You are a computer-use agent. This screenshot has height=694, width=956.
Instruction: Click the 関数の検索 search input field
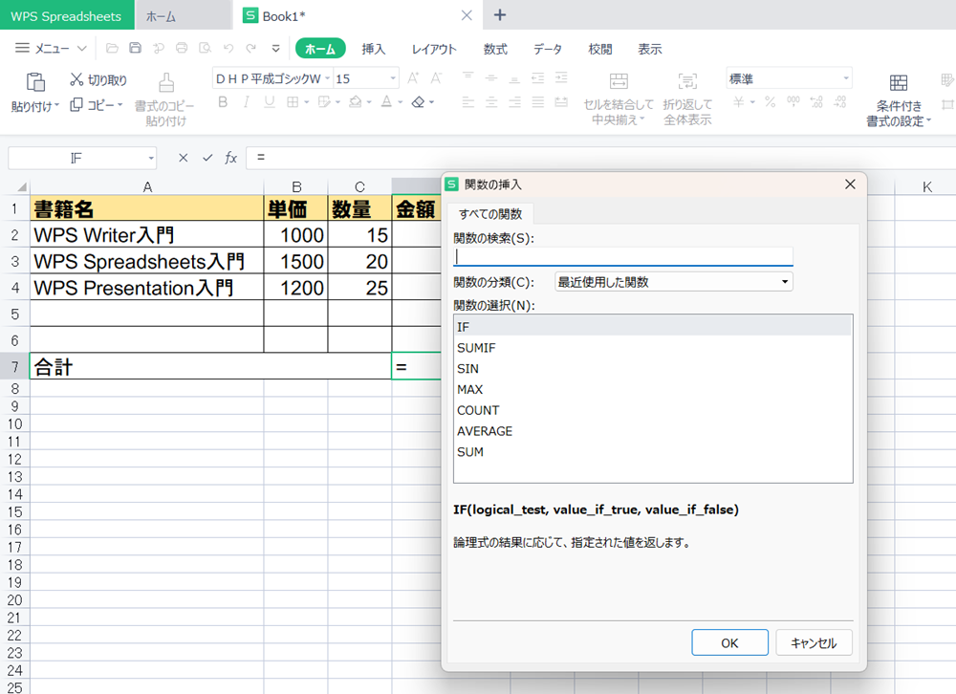tap(623, 257)
